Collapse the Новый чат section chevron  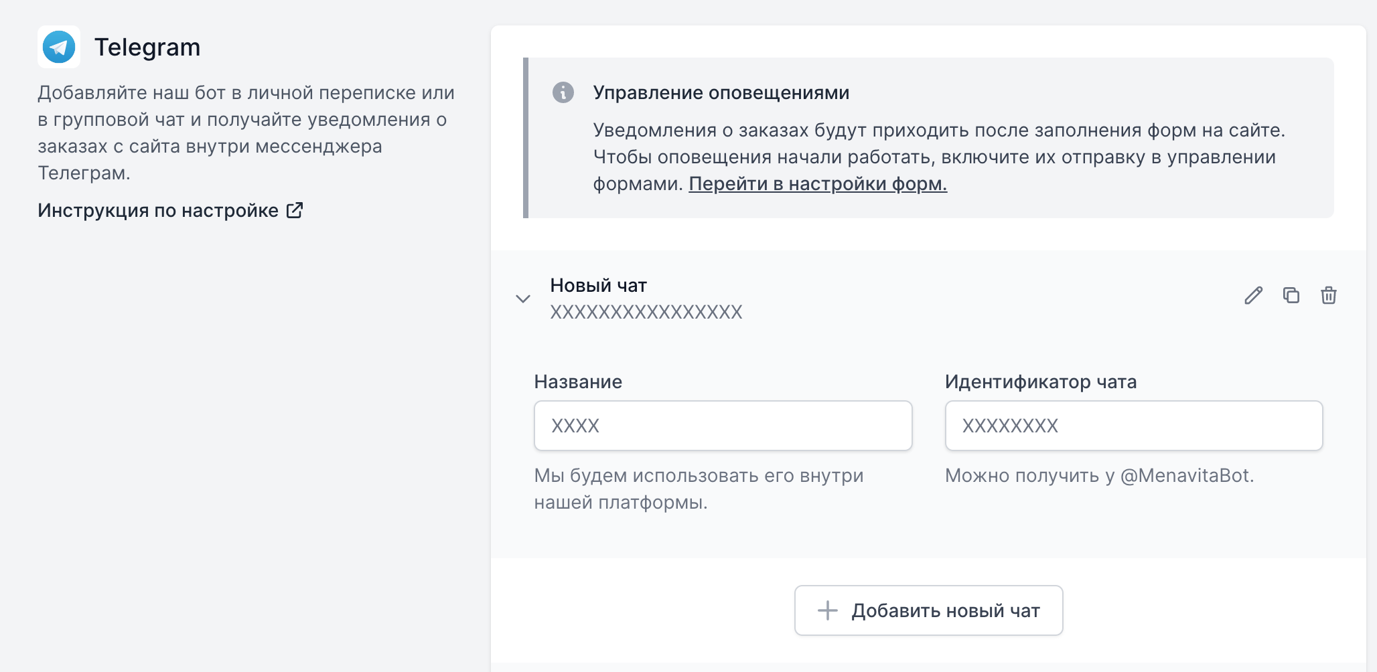[x=523, y=299]
